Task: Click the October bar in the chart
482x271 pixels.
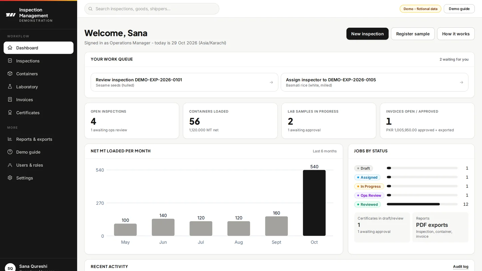Action: [x=314, y=203]
